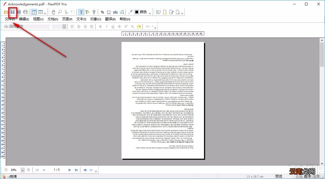Toggle superscript formatting
The height and width of the screenshot is (179, 325).
(x=126, y=26)
